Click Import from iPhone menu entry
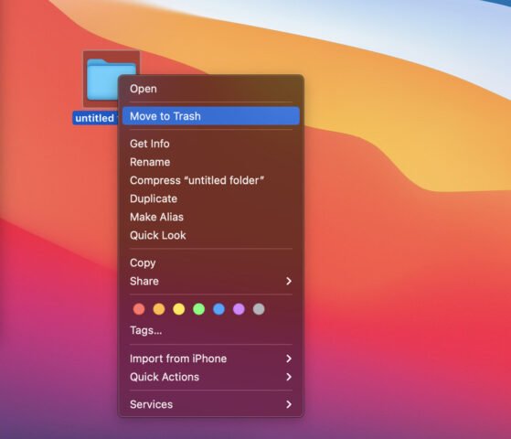511x439 pixels. point(211,359)
